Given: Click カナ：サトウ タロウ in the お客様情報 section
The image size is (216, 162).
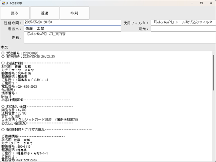Looking at the screenshot, I should [x=18, y=70].
